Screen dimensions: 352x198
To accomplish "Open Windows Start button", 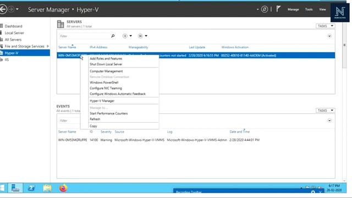I will pos(2,188).
